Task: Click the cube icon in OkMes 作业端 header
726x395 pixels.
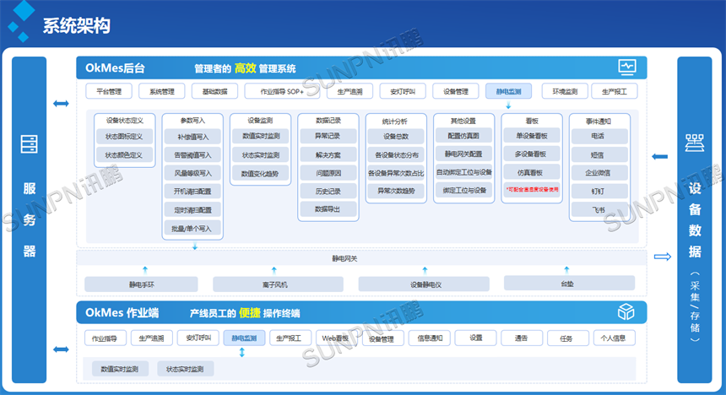Action: click(x=626, y=311)
